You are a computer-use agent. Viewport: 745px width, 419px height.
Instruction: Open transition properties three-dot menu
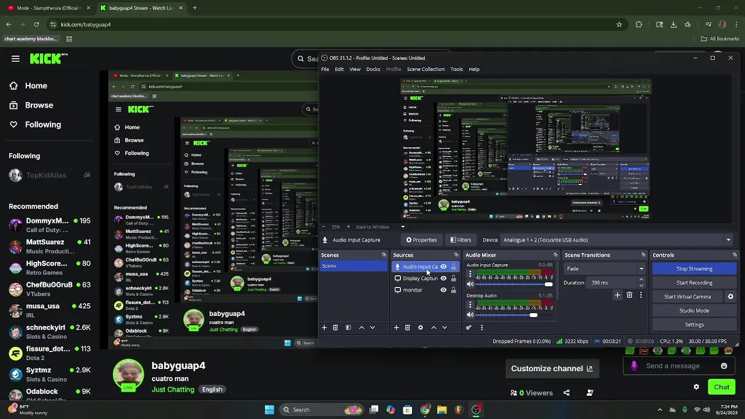641,295
